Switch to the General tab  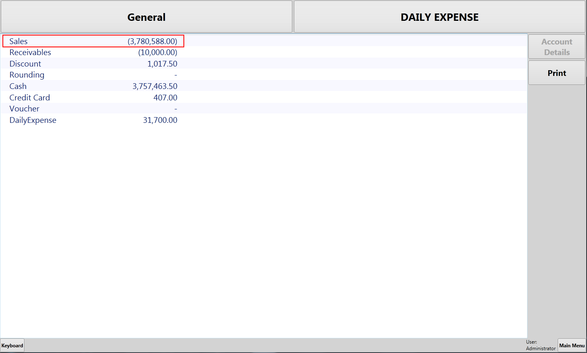click(146, 17)
